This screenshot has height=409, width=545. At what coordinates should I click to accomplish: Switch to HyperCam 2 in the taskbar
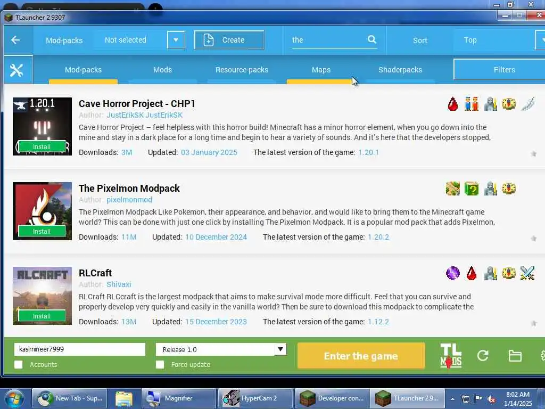(255, 398)
